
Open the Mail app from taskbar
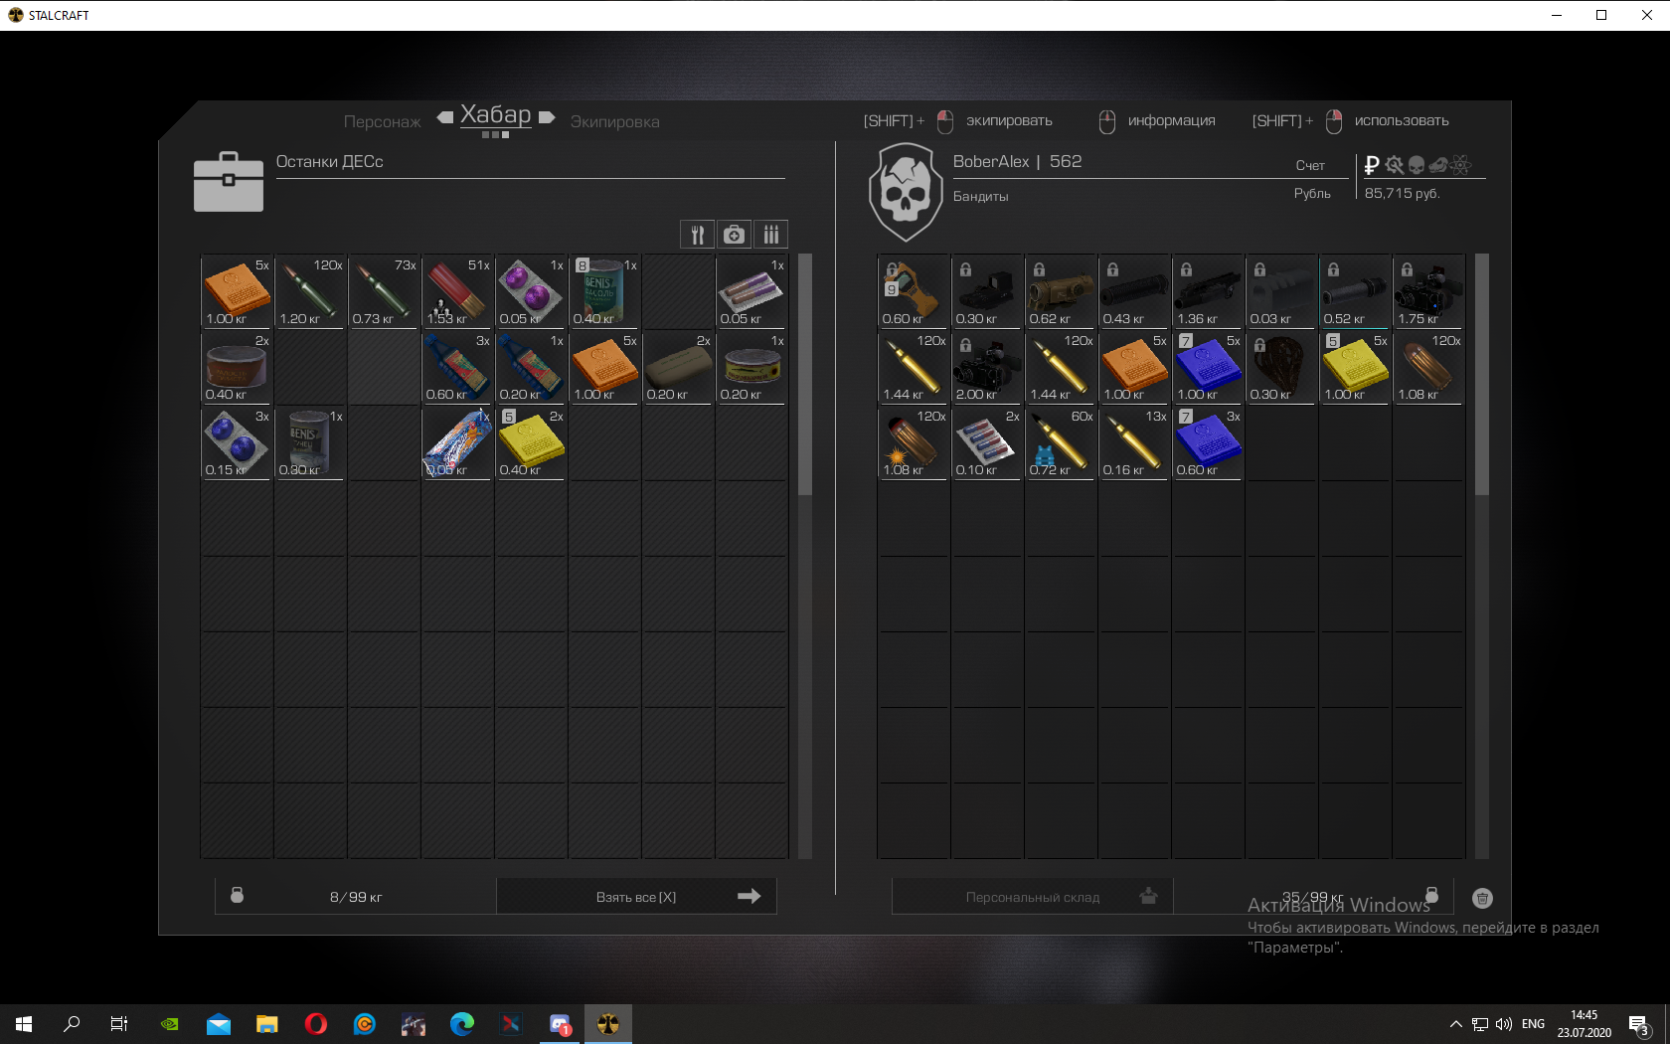(x=219, y=1023)
